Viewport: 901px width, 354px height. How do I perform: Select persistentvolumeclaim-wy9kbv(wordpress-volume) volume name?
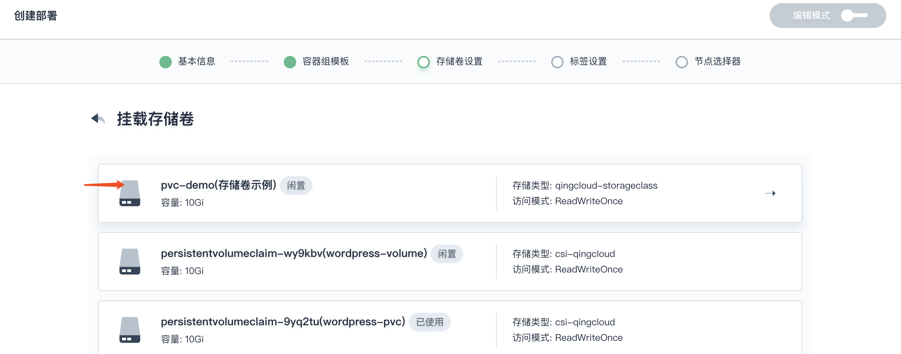(x=294, y=253)
